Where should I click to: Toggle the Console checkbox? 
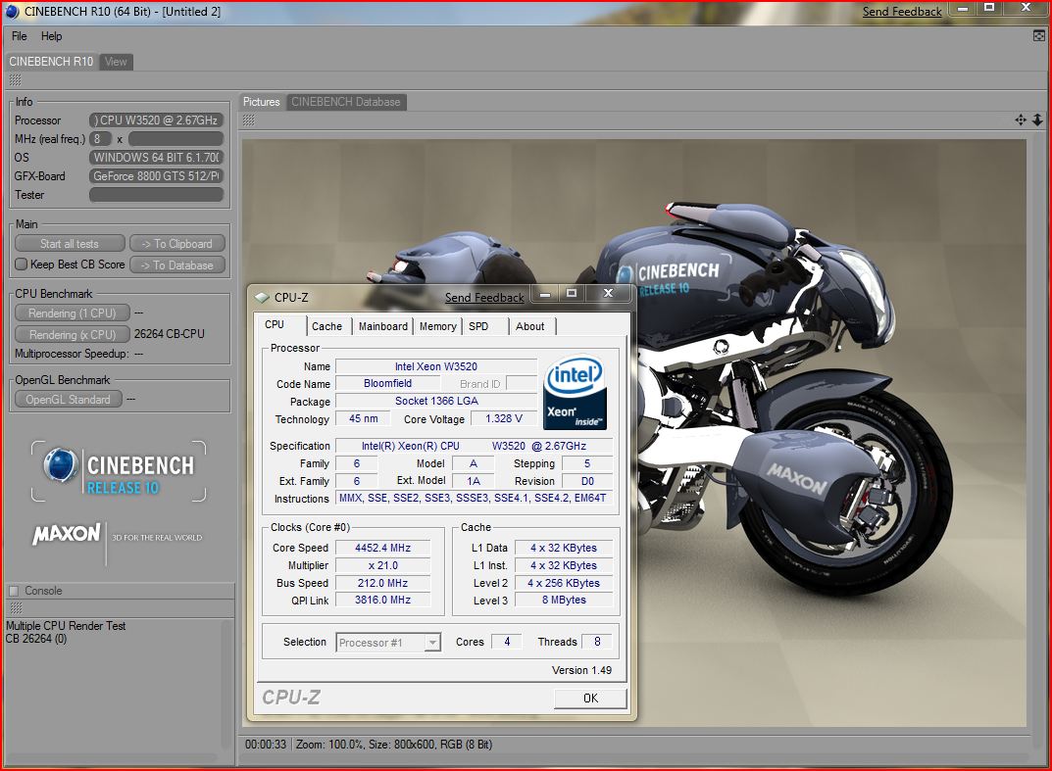(14, 591)
